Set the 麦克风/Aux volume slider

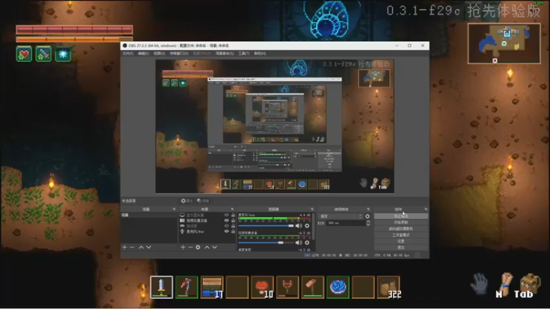point(266,226)
